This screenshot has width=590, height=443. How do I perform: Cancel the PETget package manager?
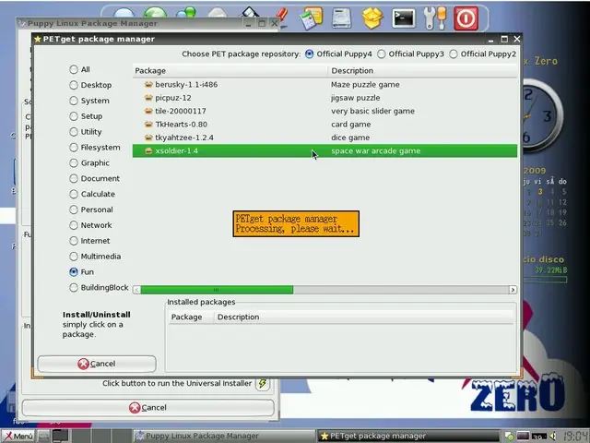click(x=97, y=364)
